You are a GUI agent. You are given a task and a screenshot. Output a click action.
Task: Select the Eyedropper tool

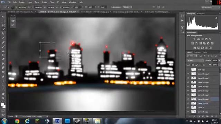coord(3,38)
